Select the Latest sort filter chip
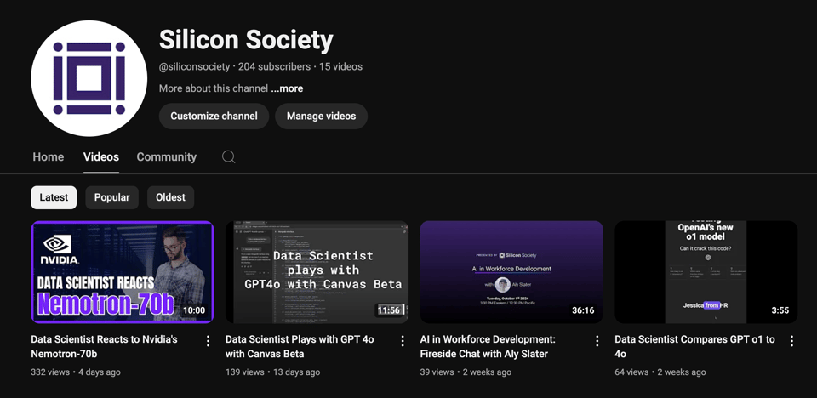Screen dimensions: 817x398 coord(54,197)
